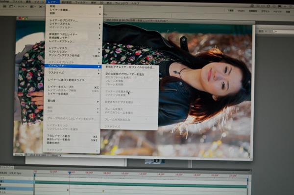Switch to the デザイン workspace button
This screenshot has width=294, height=195.
coord(265,11)
